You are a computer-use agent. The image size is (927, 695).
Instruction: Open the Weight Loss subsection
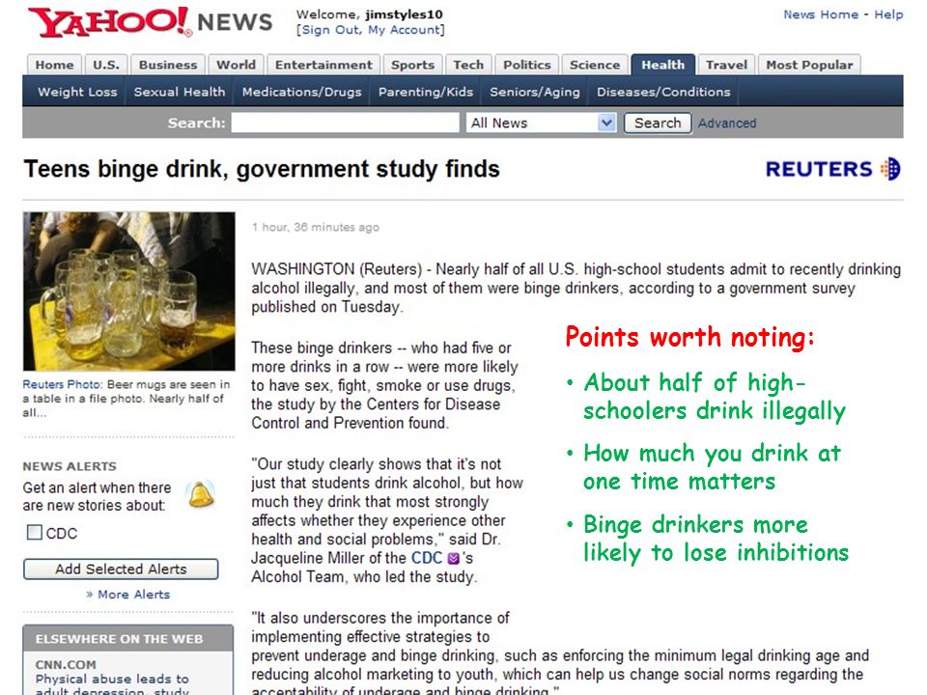(77, 93)
